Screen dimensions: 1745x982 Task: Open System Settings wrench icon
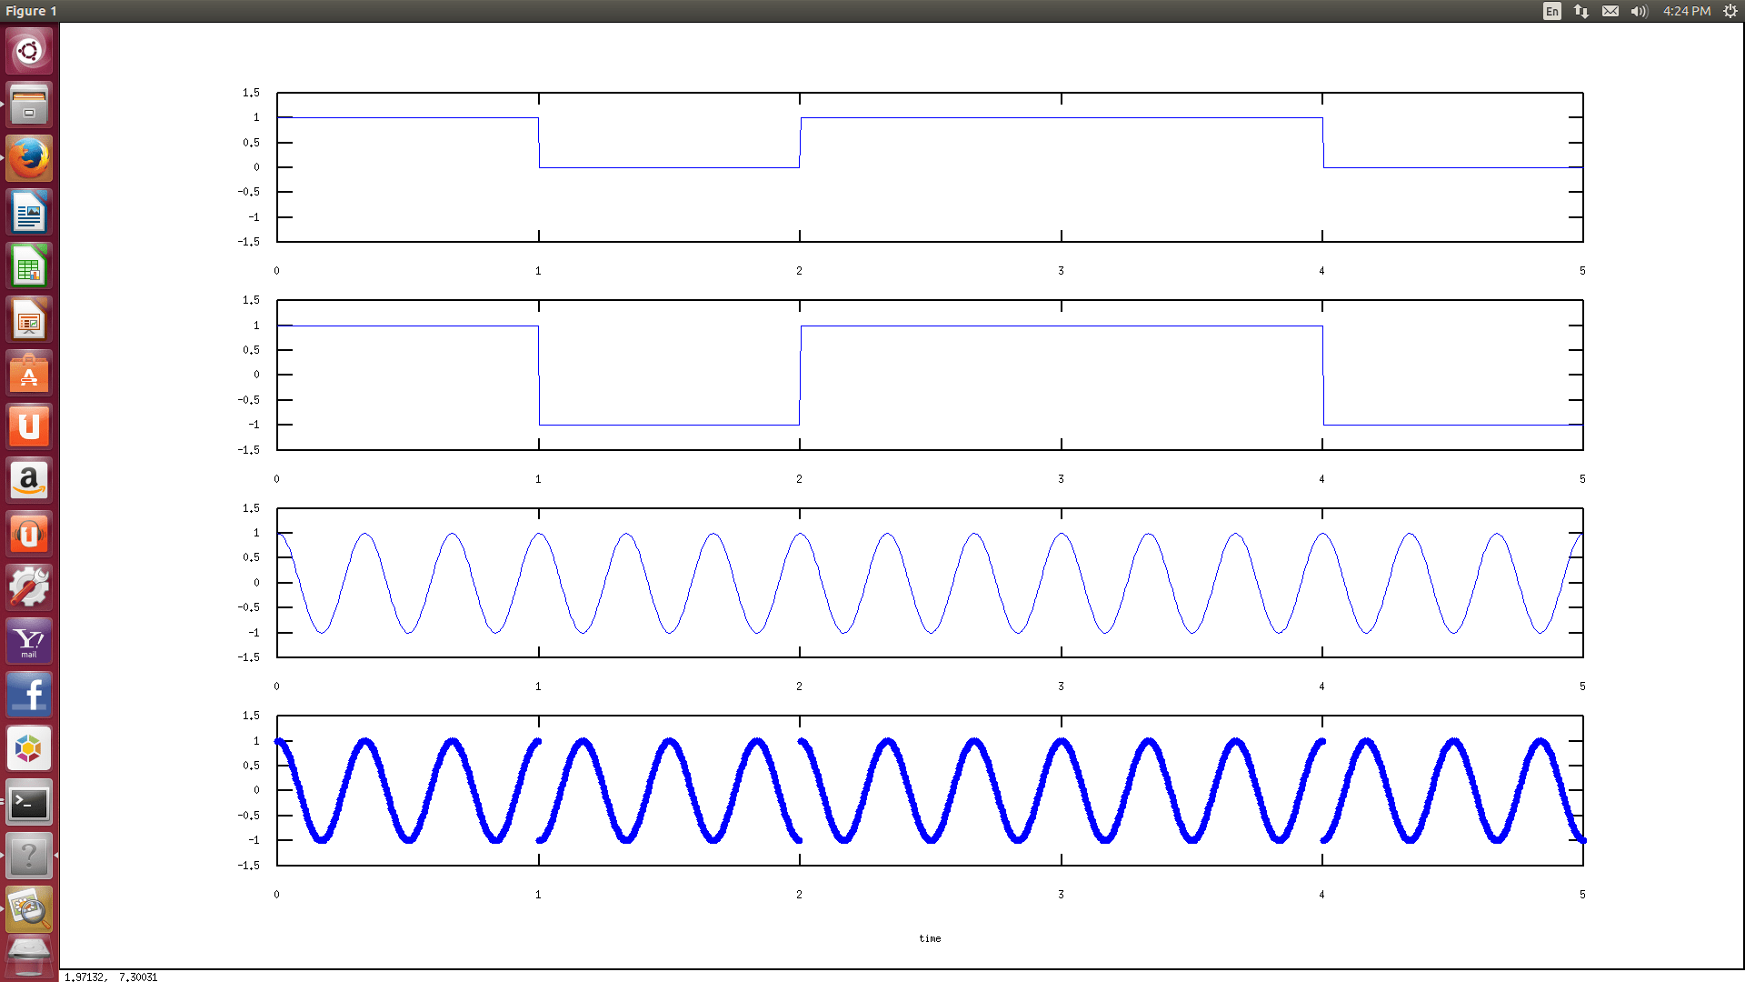click(x=29, y=587)
